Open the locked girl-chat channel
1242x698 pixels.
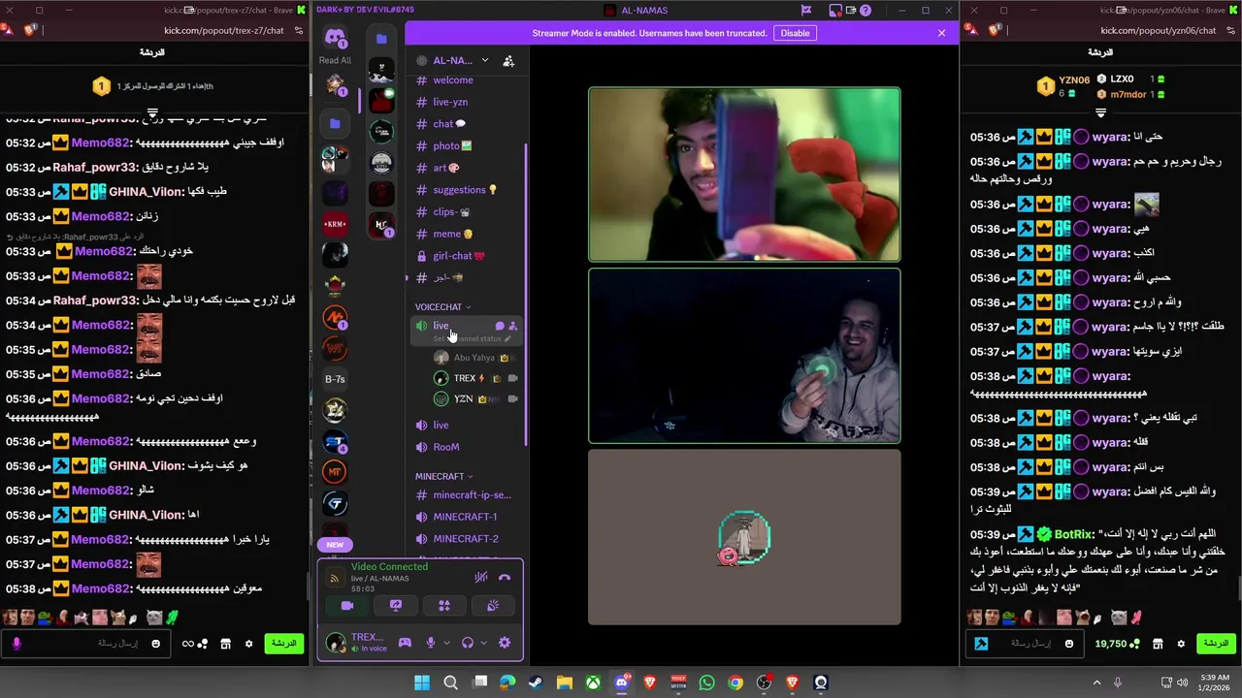(459, 256)
